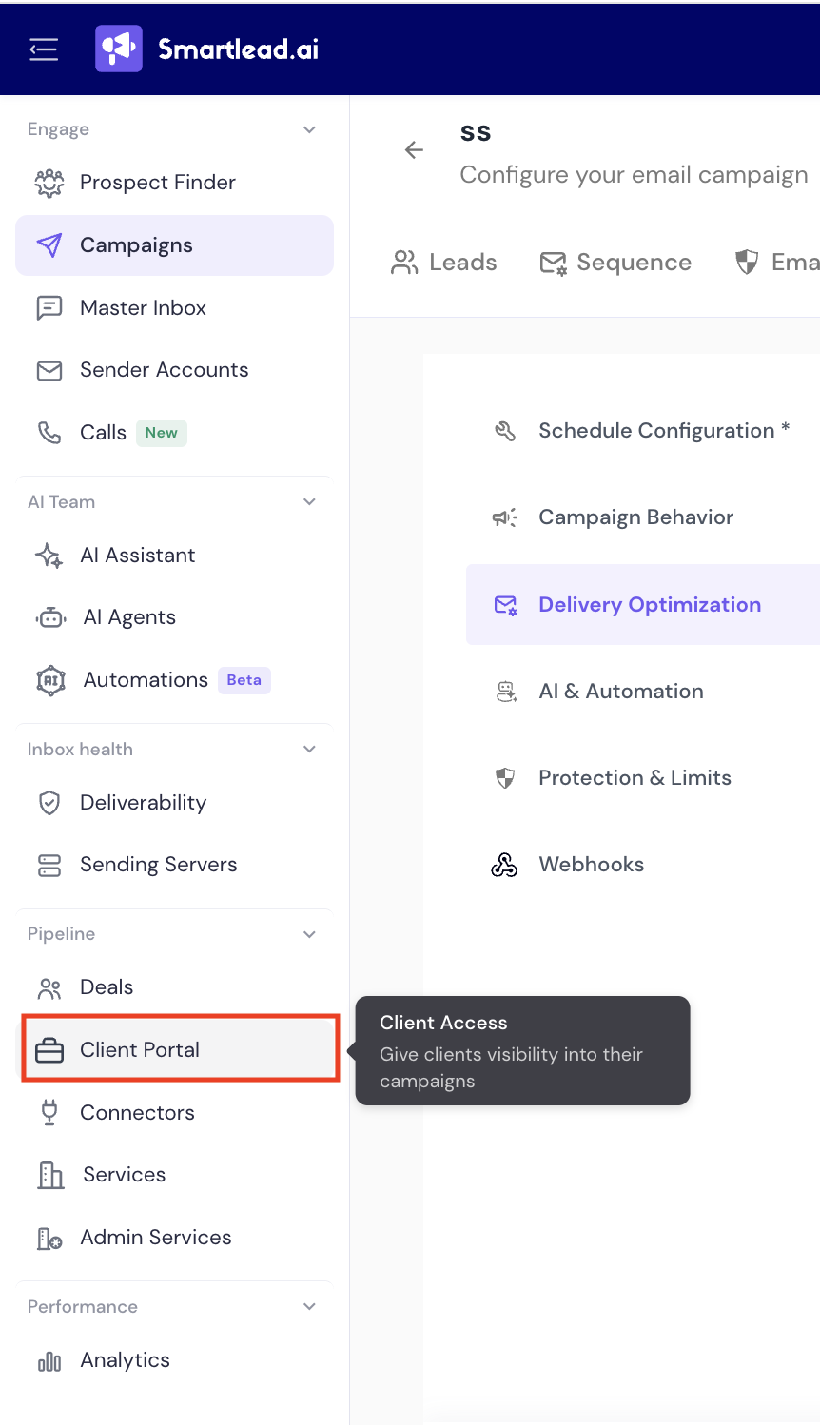Switch to the Sequence tab

click(x=615, y=263)
